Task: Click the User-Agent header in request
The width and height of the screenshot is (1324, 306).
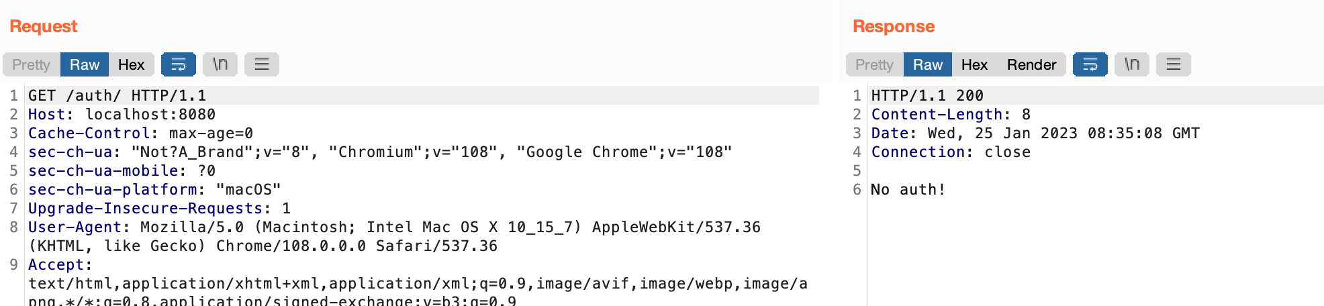Action: coord(74,227)
